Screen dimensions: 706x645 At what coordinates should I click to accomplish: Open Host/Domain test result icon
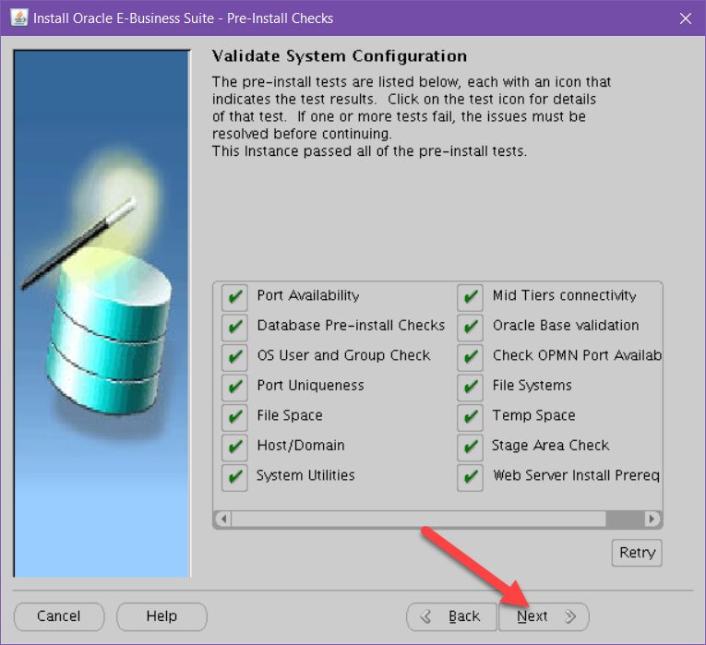tap(234, 448)
